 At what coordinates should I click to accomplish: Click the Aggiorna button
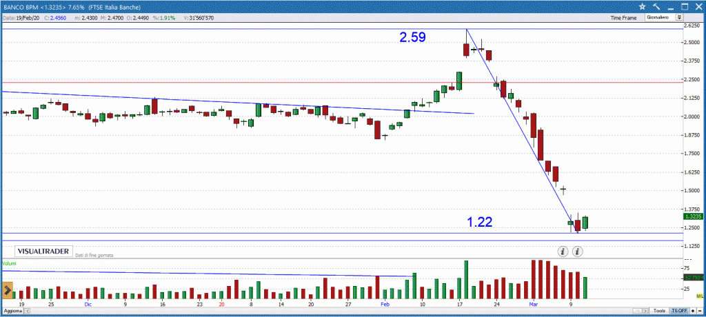(12, 311)
